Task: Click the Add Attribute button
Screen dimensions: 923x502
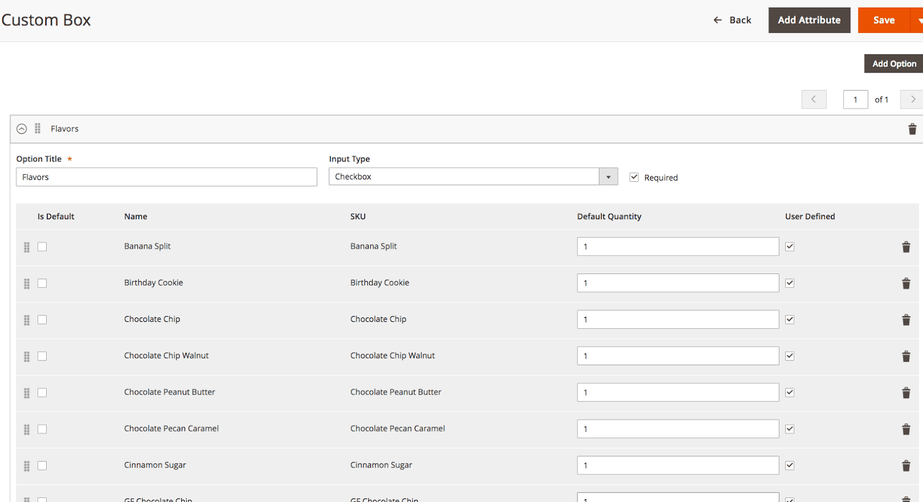Action: [809, 20]
